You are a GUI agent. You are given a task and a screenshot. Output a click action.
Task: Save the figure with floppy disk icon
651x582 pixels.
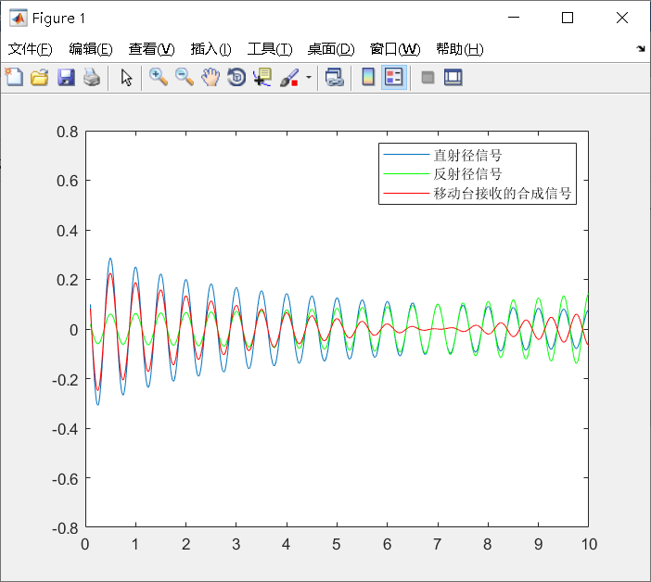click(x=66, y=78)
